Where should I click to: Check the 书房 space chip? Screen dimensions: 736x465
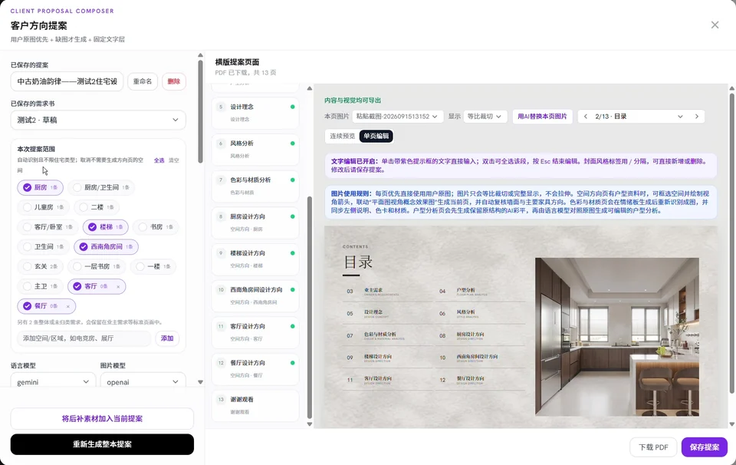click(x=156, y=227)
